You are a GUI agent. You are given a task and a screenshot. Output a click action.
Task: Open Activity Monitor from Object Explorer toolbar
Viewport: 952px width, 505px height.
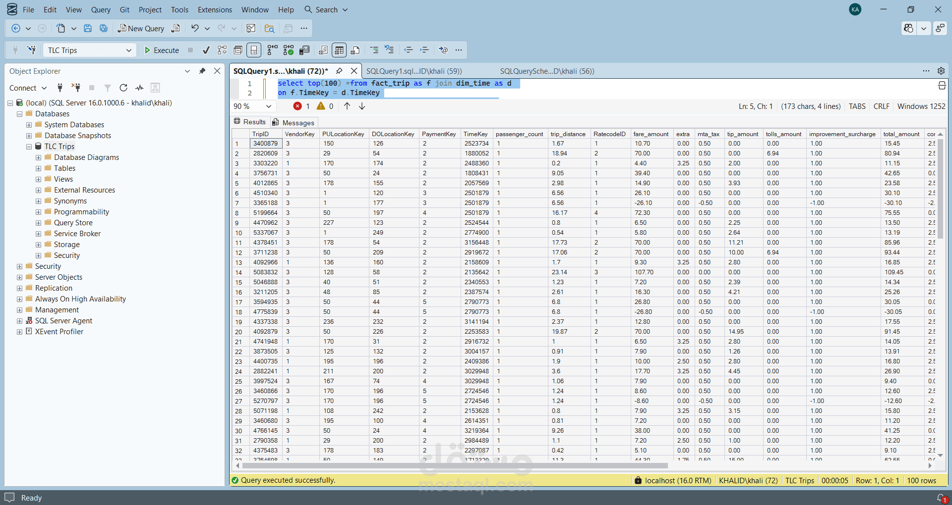(x=139, y=88)
